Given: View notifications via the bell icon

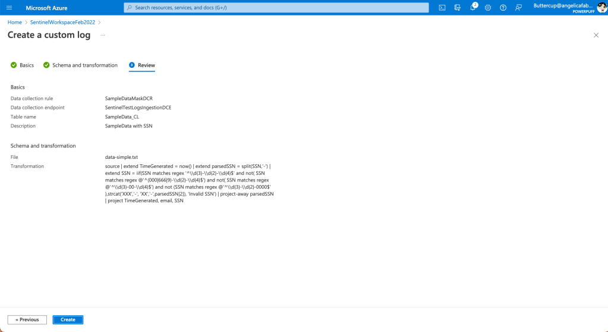Looking at the screenshot, I should (x=473, y=8).
